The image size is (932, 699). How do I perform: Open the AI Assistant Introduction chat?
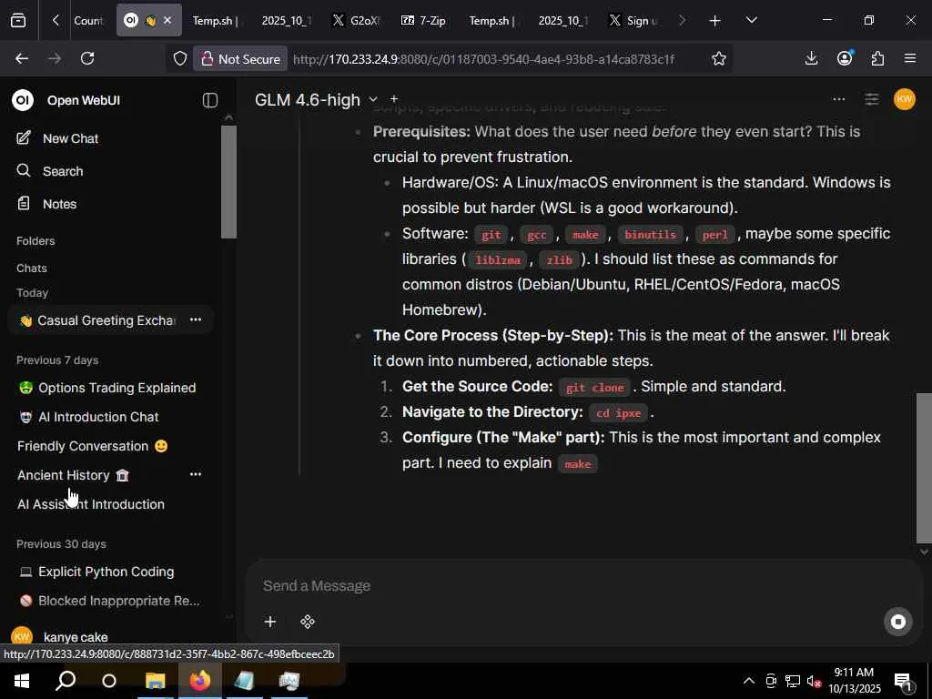90,504
